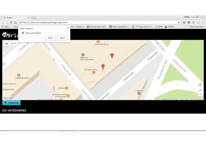Image resolution: width=206 pixels, height=146 pixels.
Task: Click the unlabeled red map marker
Action: tap(112, 56)
